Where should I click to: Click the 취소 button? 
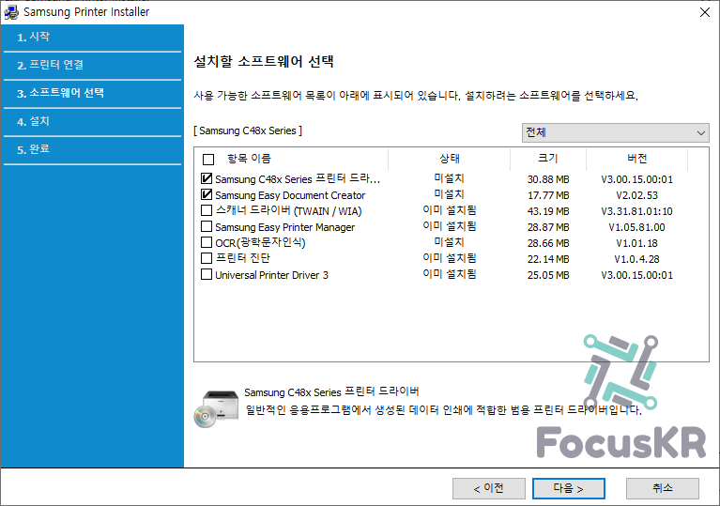[663, 488]
